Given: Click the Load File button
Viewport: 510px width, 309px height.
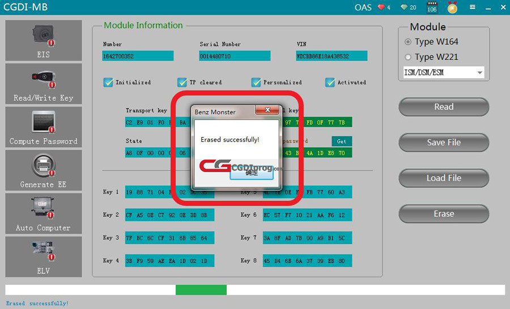Looking at the screenshot, I should coord(444,178).
